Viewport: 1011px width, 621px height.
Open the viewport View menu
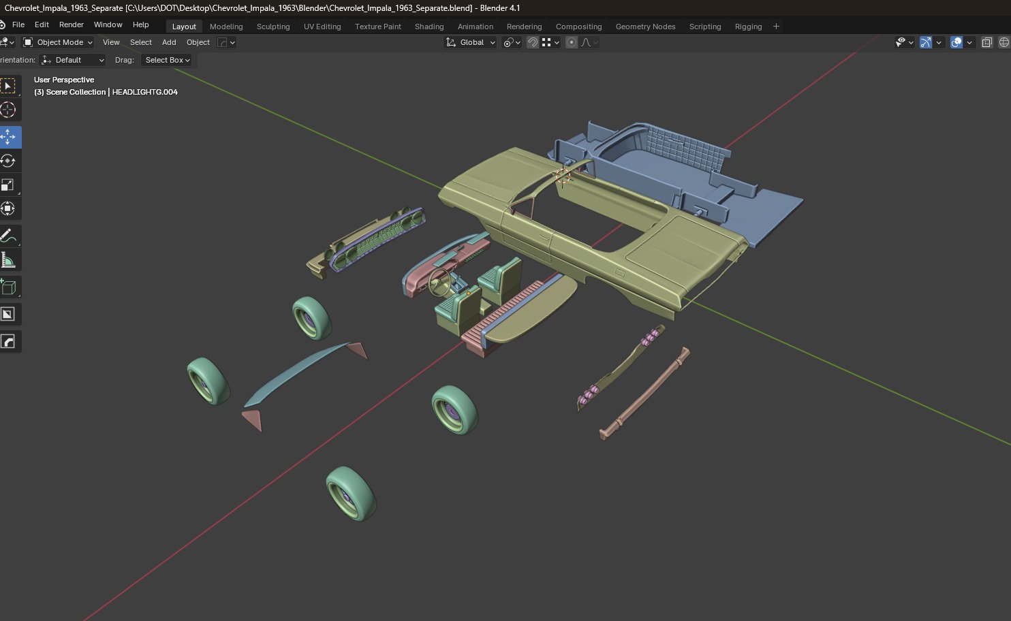point(111,42)
